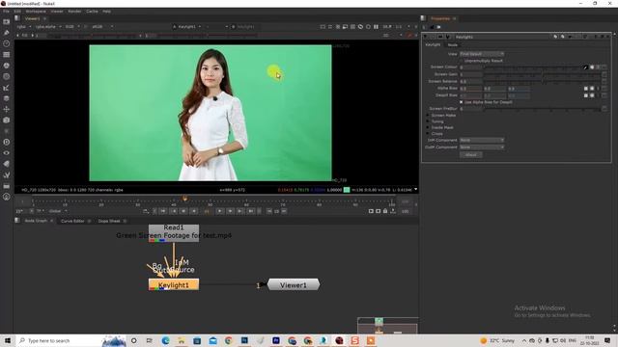Image resolution: width=618 pixels, height=347 pixels.
Task: Jump to the last frame
Action: click(x=251, y=211)
